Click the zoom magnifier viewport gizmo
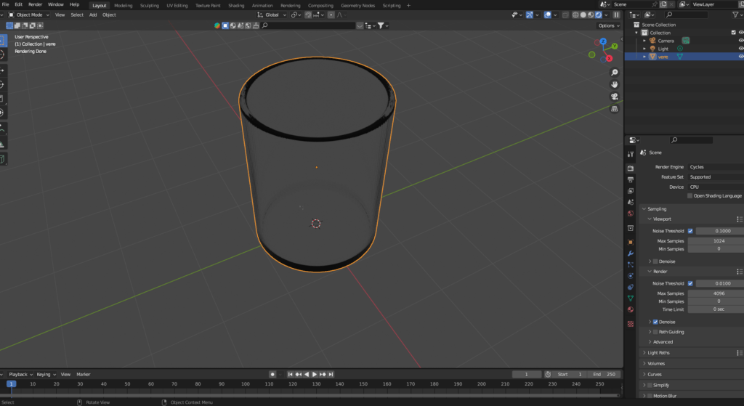The height and width of the screenshot is (406, 744). [615, 73]
